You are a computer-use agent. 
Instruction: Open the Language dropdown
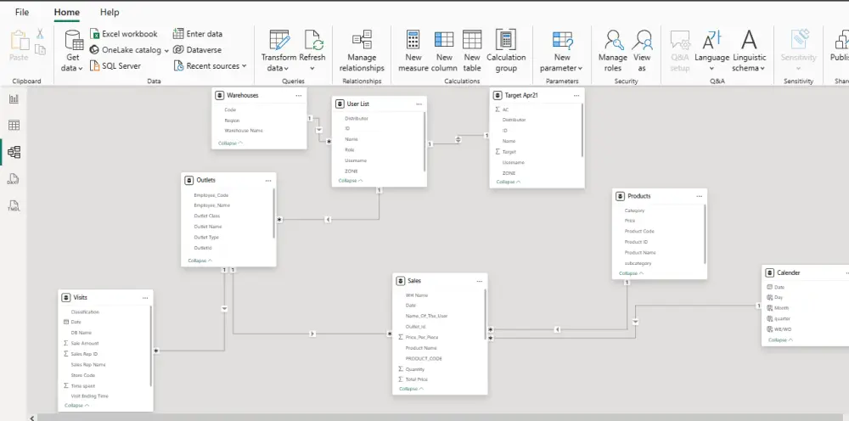coord(711,50)
